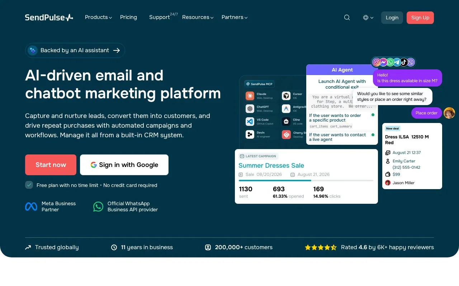Click the LATEST CAMPAIGN tag

tap(258, 156)
